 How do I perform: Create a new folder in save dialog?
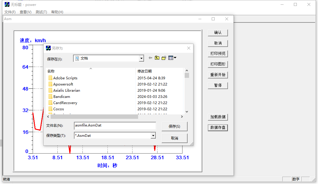coord(164,58)
